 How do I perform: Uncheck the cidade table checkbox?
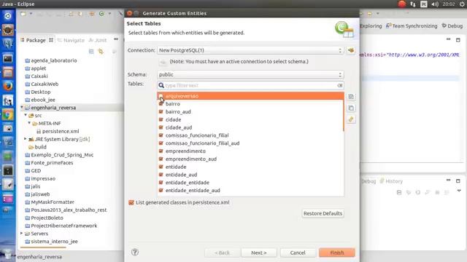(x=161, y=119)
